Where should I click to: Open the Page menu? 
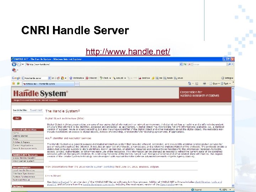coord(214,84)
